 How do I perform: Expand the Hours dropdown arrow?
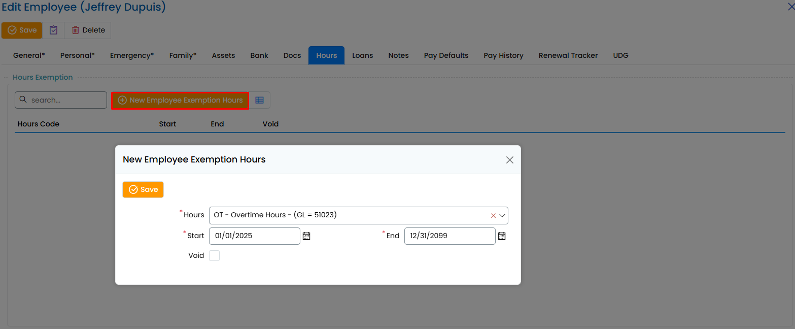pos(502,216)
